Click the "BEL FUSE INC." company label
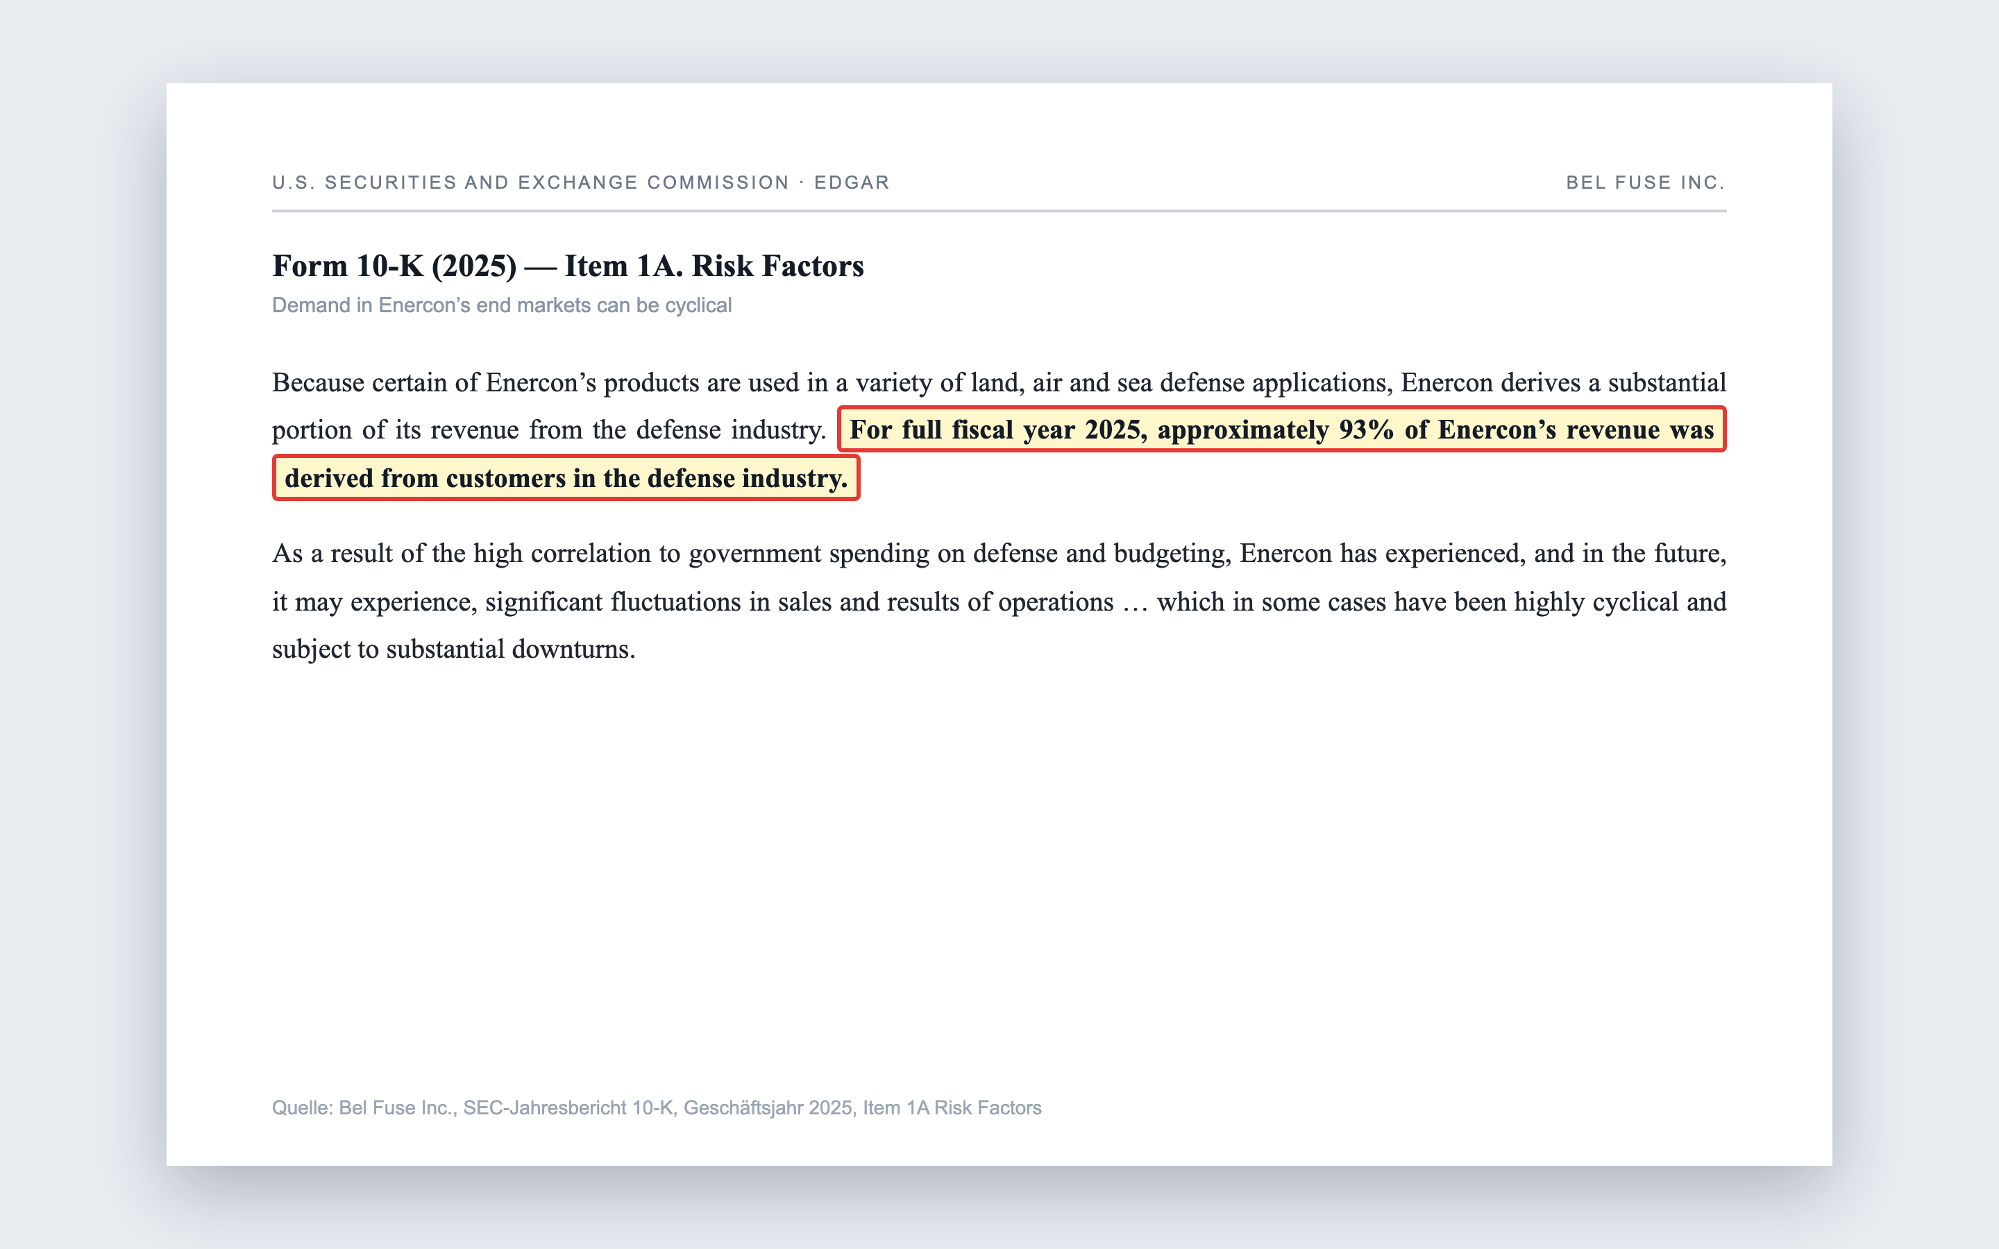 [1646, 182]
